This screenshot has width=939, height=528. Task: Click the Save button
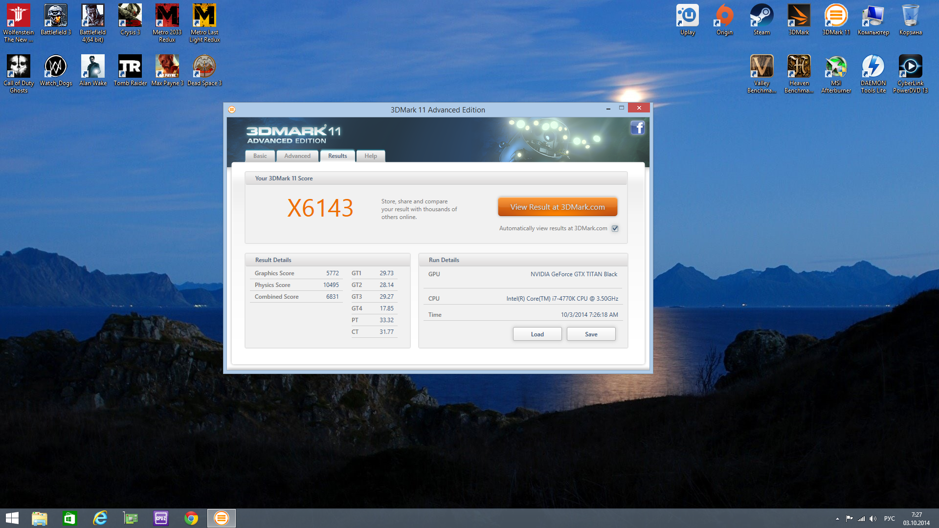pyautogui.click(x=591, y=334)
